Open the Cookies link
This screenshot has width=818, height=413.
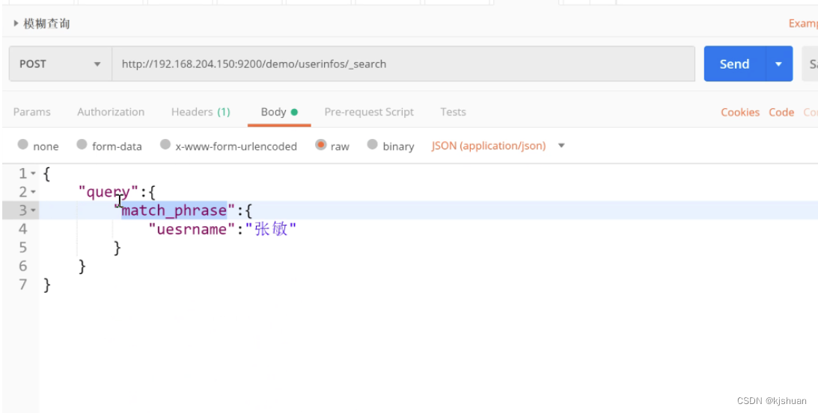click(x=740, y=112)
